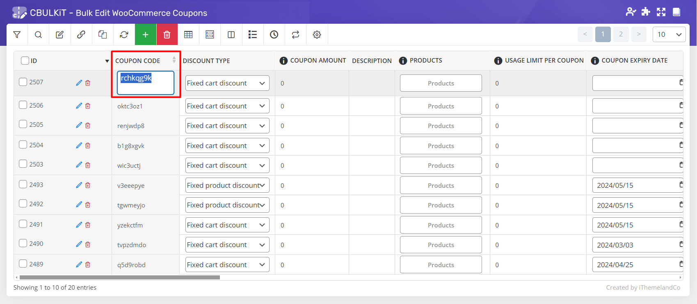Click the Products button for coupon 2504
697x304 pixels.
tap(441, 146)
